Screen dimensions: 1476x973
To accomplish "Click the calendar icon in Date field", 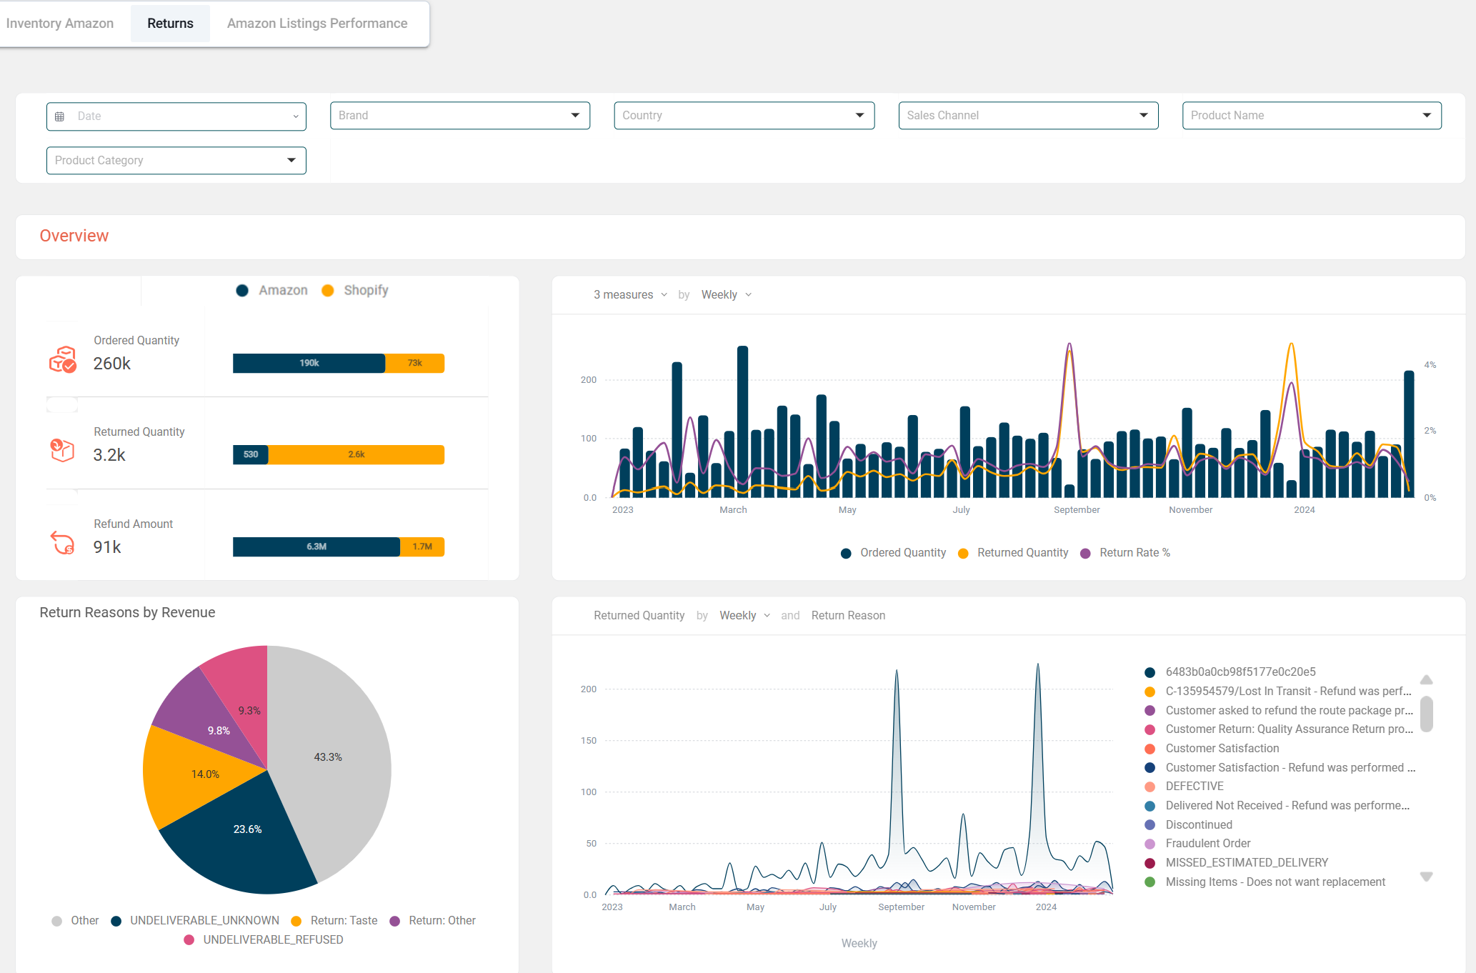I will click(60, 116).
